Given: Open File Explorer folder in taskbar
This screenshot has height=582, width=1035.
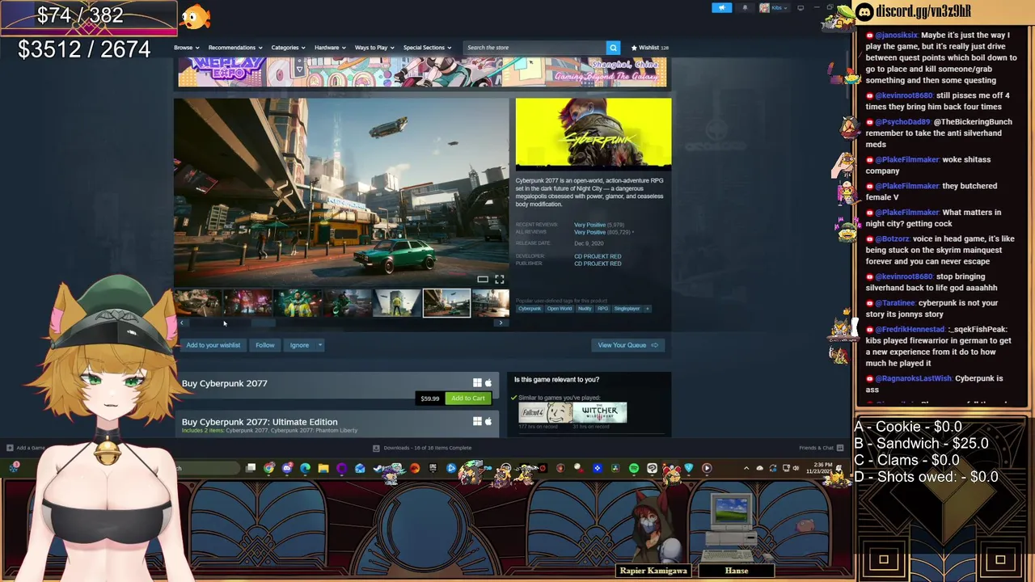Looking at the screenshot, I should pos(323,468).
